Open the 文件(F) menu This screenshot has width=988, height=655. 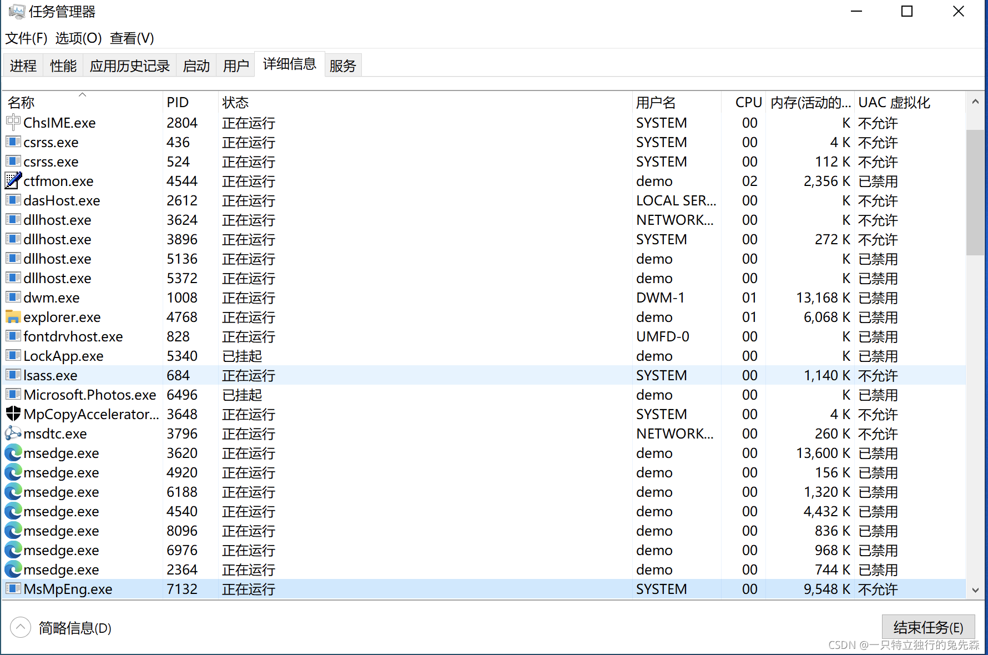[27, 38]
